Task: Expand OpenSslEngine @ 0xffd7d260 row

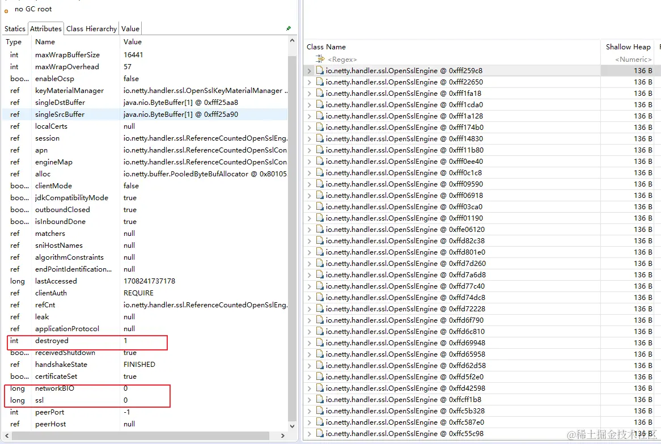Action: (x=310, y=264)
